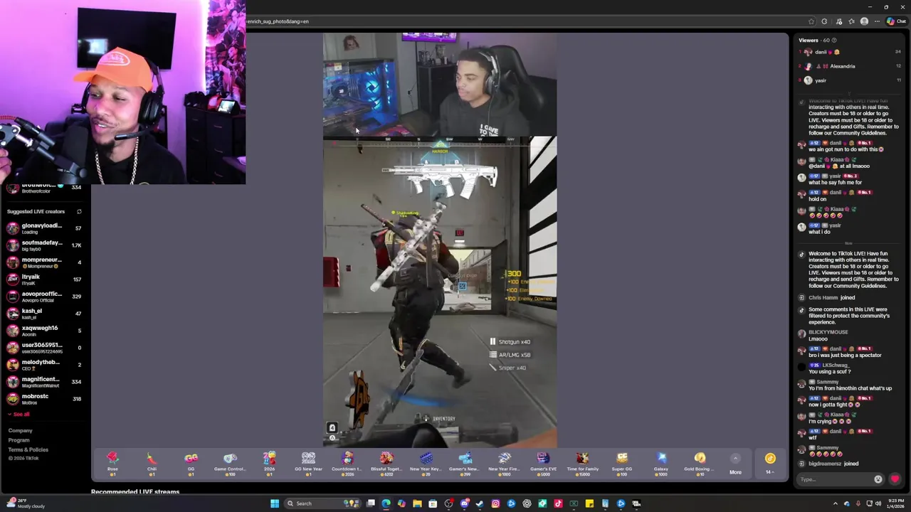This screenshot has height=512, width=911.
Task: Open the browser profile avatar
Action: click(x=864, y=21)
